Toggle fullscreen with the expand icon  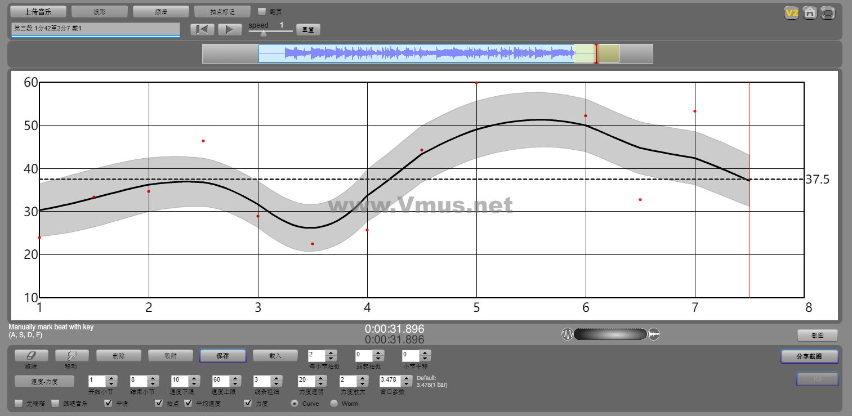pos(828,12)
